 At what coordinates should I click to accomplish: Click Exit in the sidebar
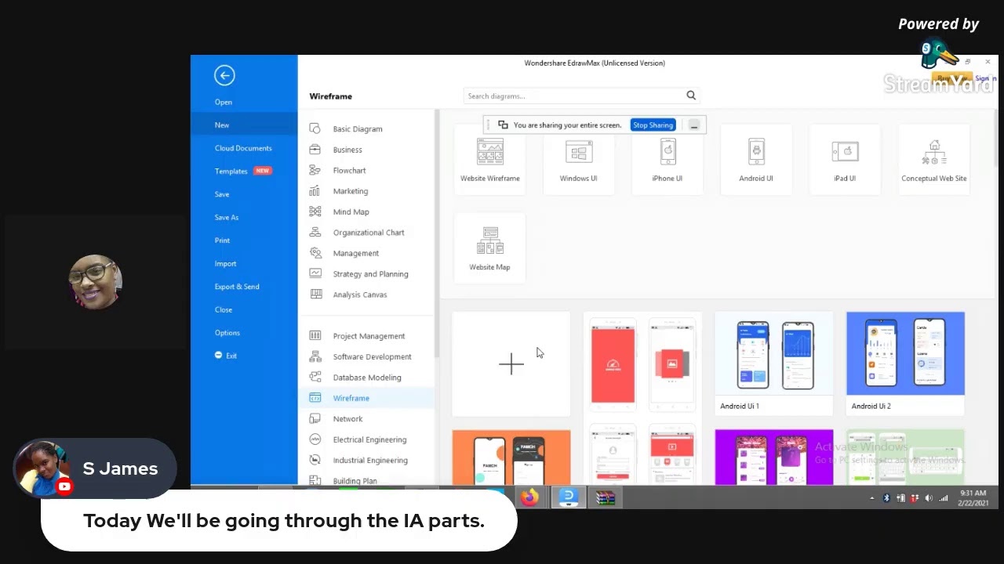[x=226, y=356]
